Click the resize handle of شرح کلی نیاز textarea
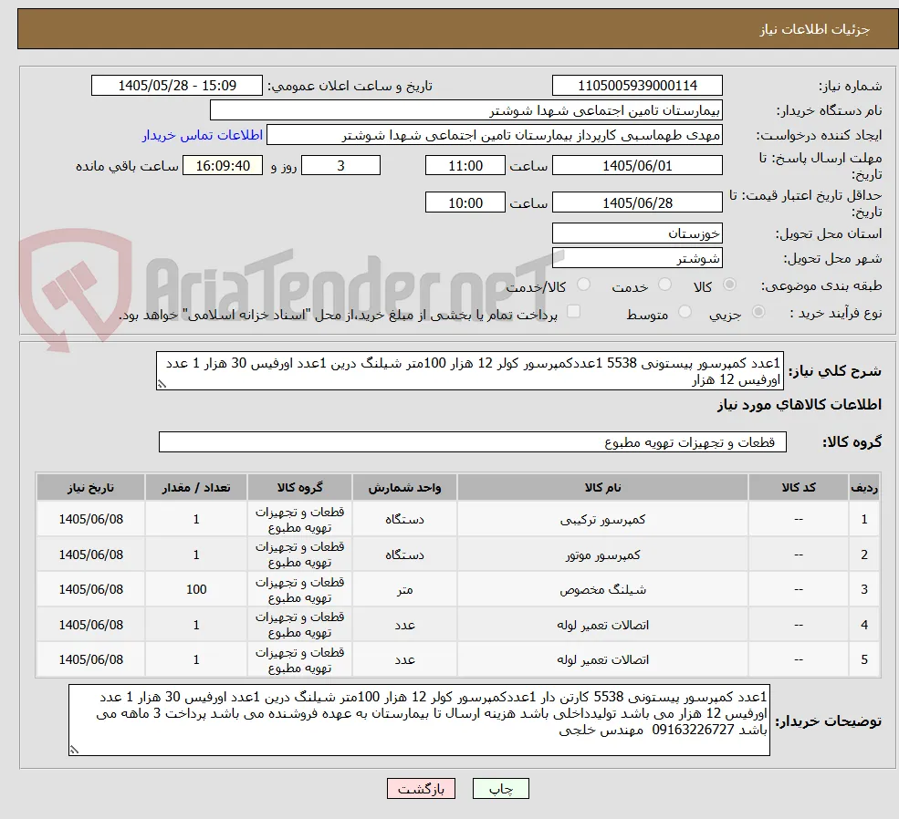Screen dimensions: 899x819 tap(162, 384)
